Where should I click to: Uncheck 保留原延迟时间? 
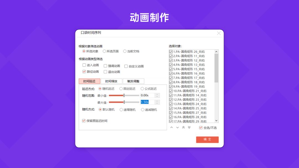tap(84, 121)
